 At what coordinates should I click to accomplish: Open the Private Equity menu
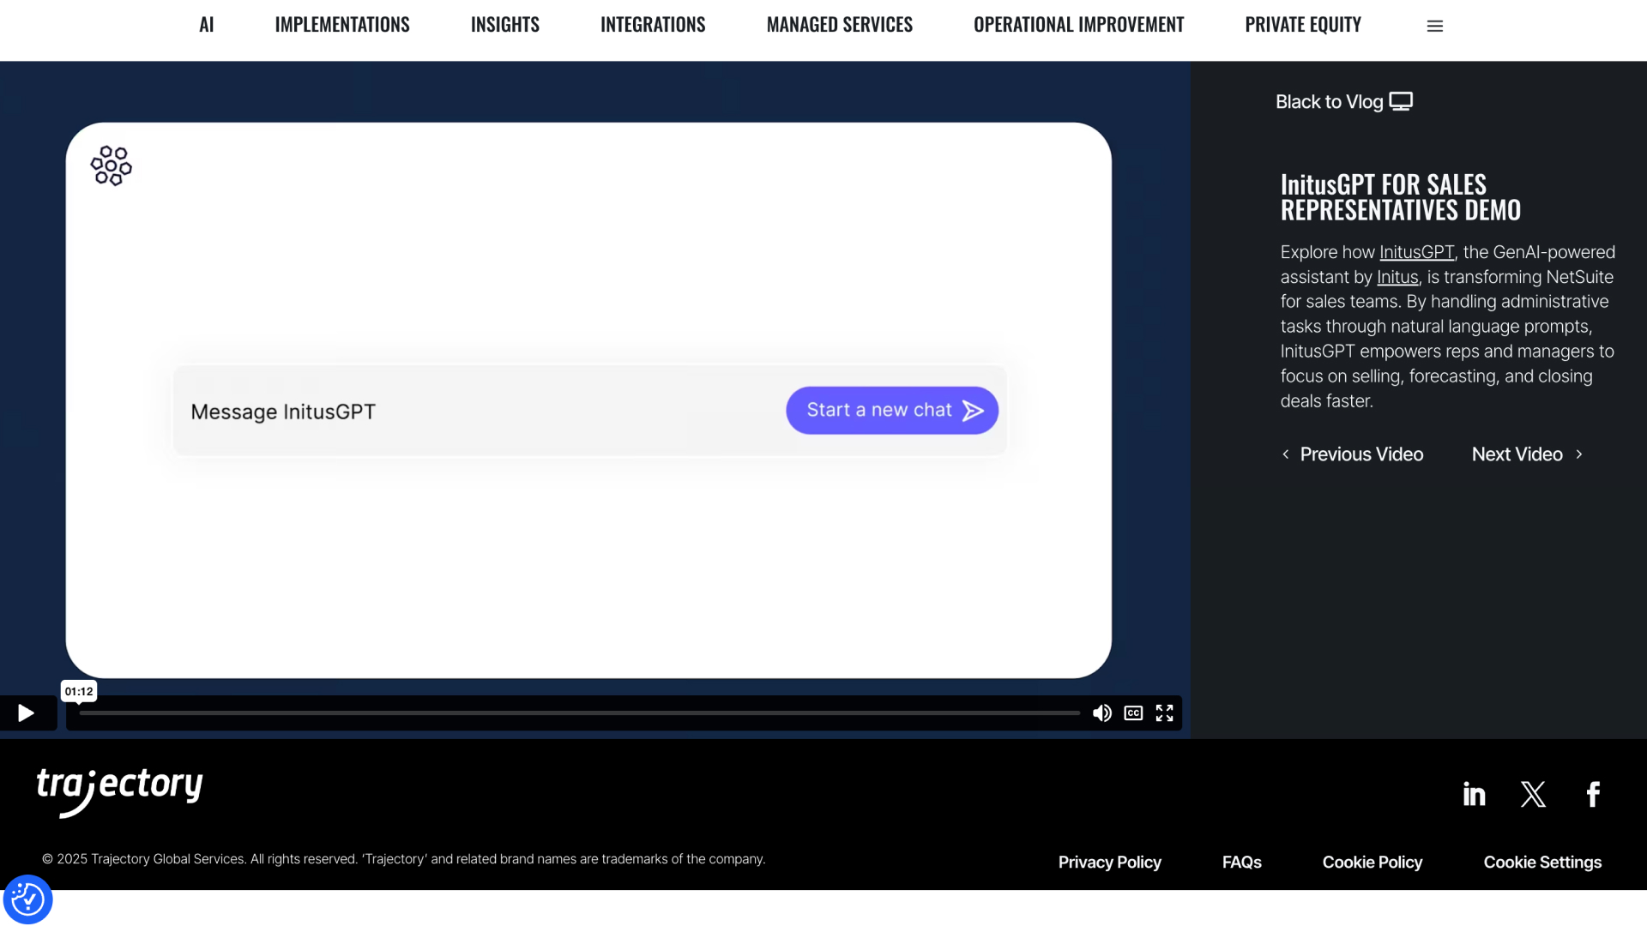click(1302, 25)
